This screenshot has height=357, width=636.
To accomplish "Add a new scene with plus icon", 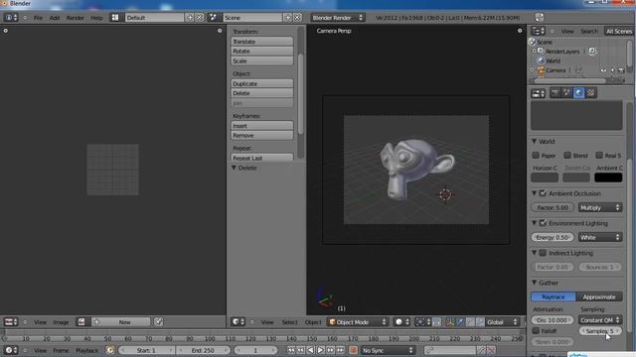I will point(287,18).
